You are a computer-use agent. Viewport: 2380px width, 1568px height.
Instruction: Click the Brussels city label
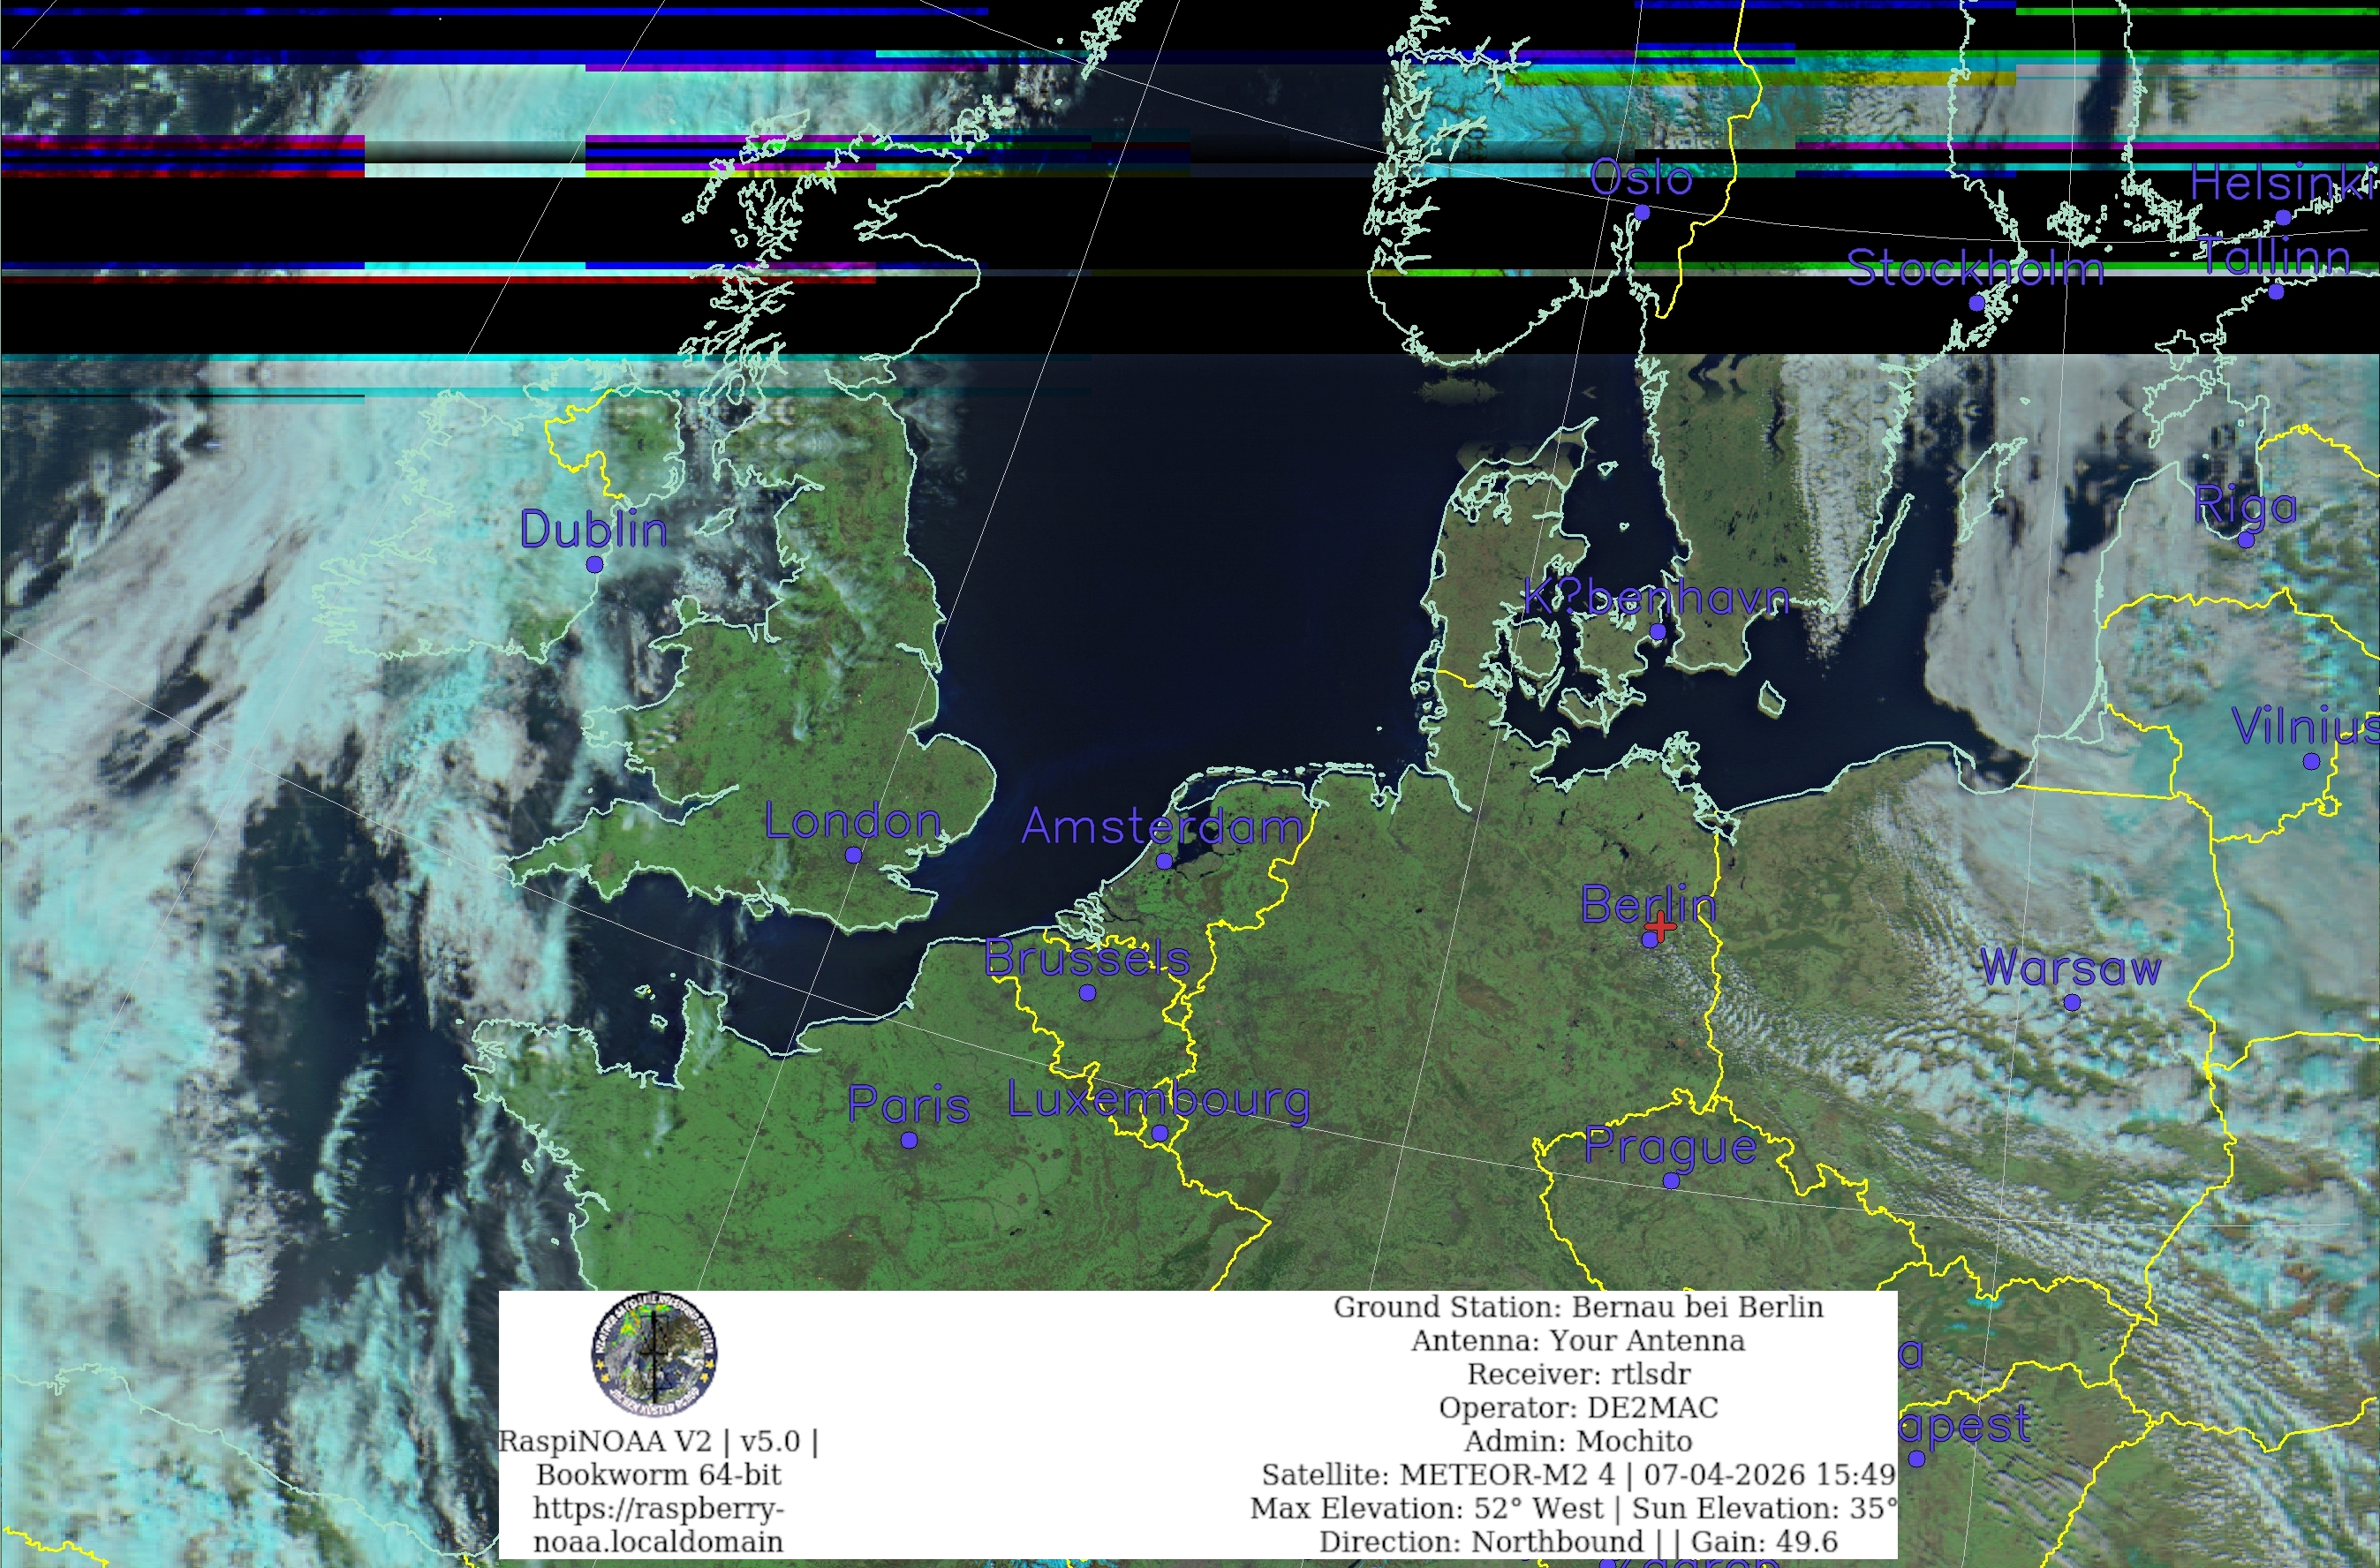coord(1086,958)
